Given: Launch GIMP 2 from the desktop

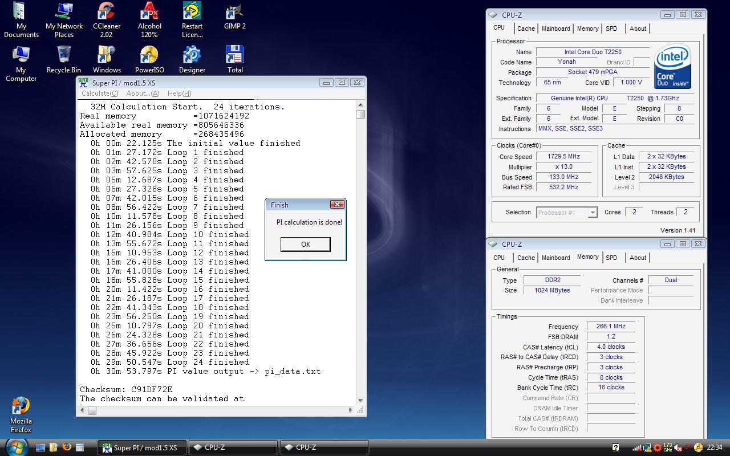Looking at the screenshot, I should [x=235, y=17].
